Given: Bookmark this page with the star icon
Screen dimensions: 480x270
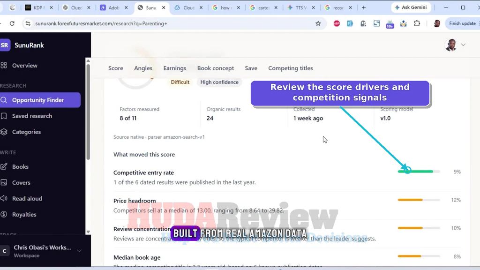Looking at the screenshot, I should (x=318, y=23).
